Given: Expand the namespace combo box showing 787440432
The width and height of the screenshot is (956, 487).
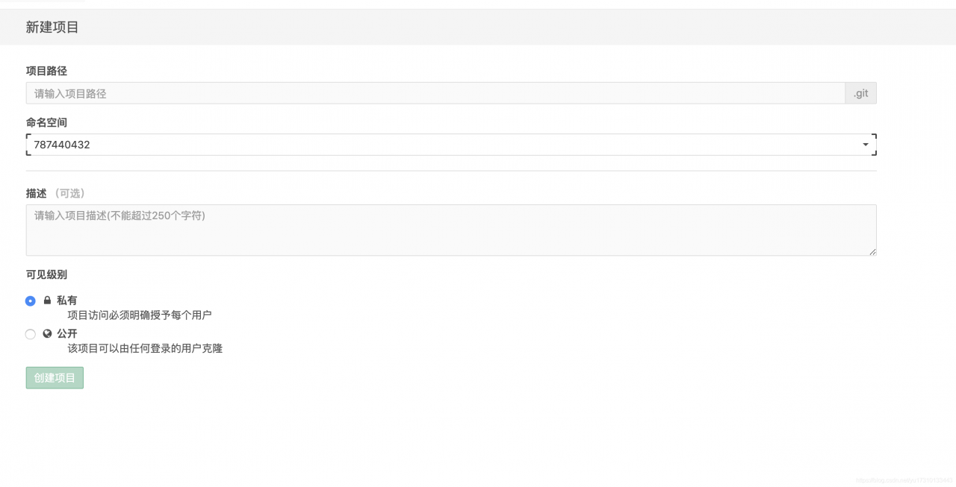Looking at the screenshot, I should click(x=451, y=145).
